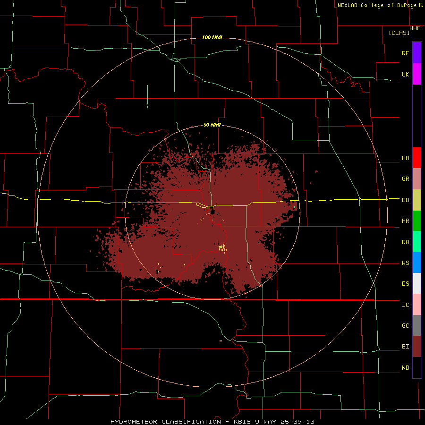This screenshot has height=425, width=425.
Task: Click the BI dark-red legend swatch
Action: (x=417, y=347)
